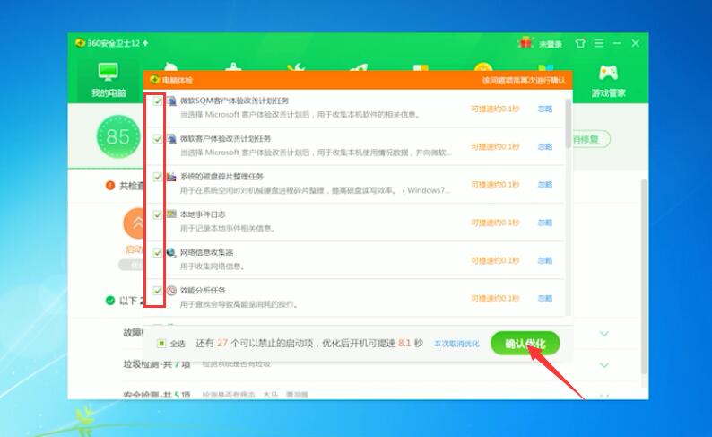This screenshot has width=712, height=437.
Task: Click the icon of 本地事件日志
Action: 171,214
